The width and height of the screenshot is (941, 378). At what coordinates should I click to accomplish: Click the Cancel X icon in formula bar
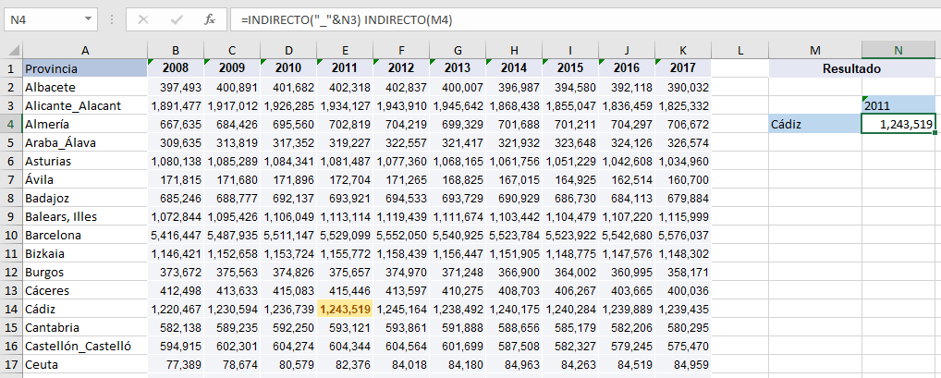click(x=142, y=19)
